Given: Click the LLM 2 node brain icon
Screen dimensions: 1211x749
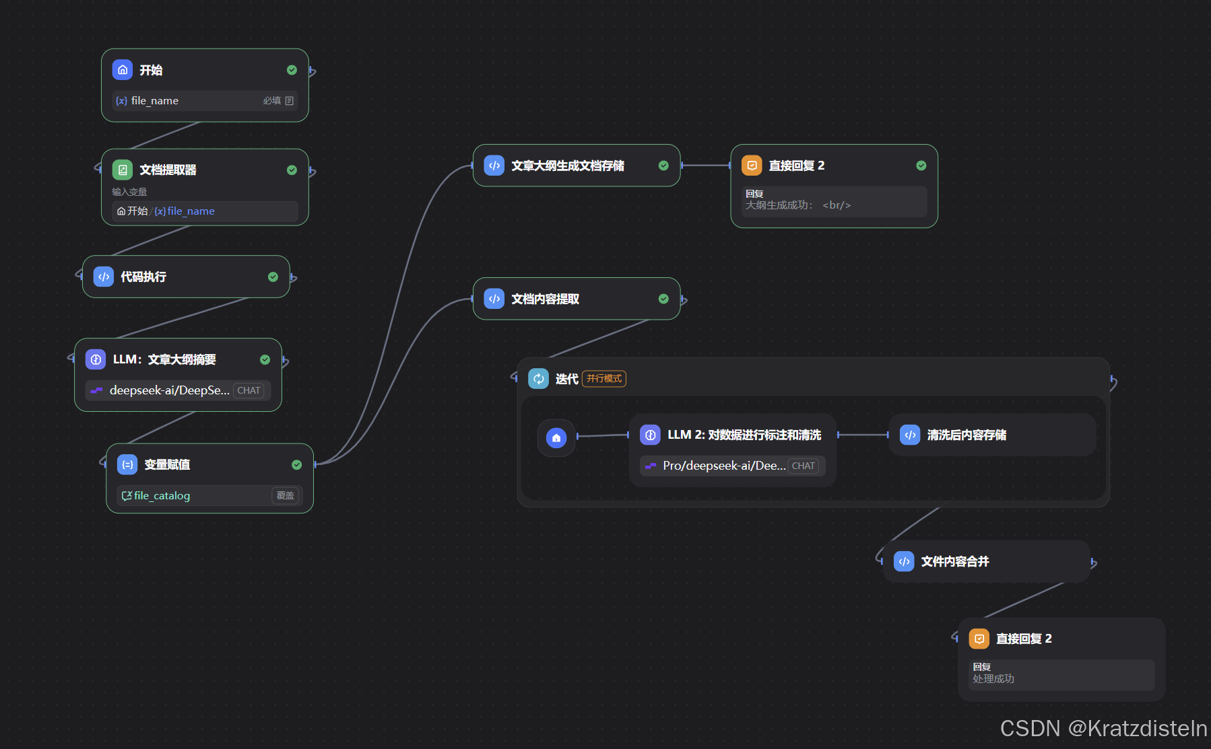Looking at the screenshot, I should 650,435.
